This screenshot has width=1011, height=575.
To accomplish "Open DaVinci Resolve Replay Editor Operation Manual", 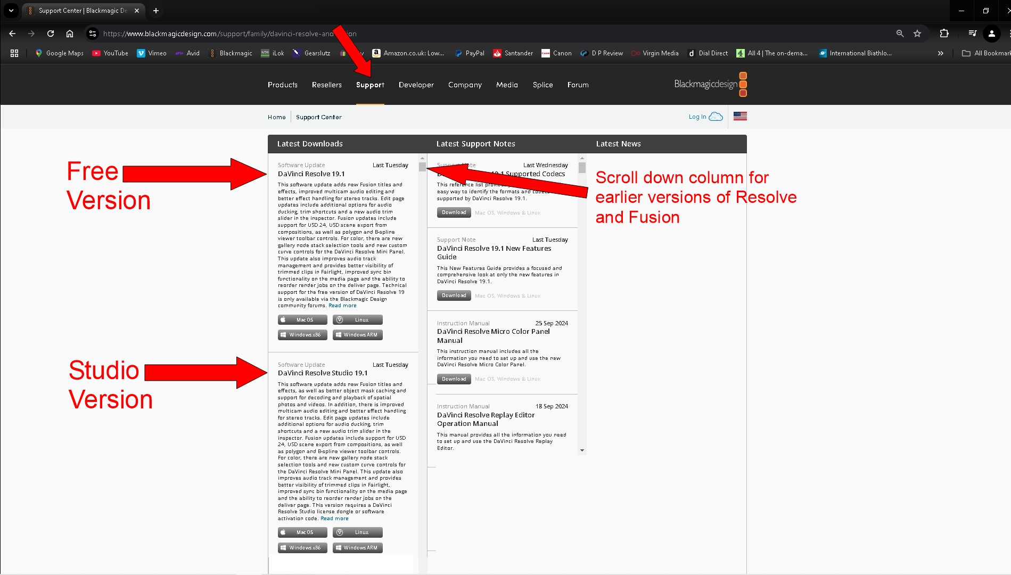I will (x=486, y=419).
